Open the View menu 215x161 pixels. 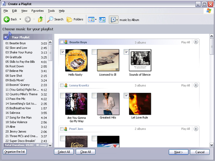24,11
